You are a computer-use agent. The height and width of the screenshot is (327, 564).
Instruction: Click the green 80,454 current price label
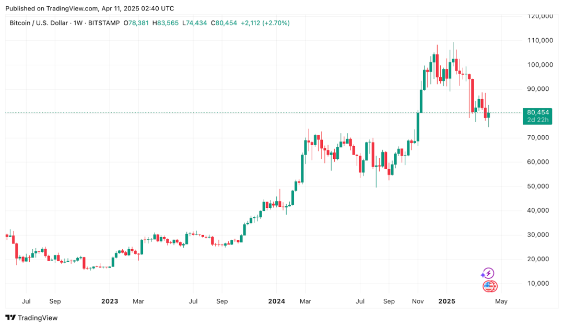pyautogui.click(x=538, y=112)
